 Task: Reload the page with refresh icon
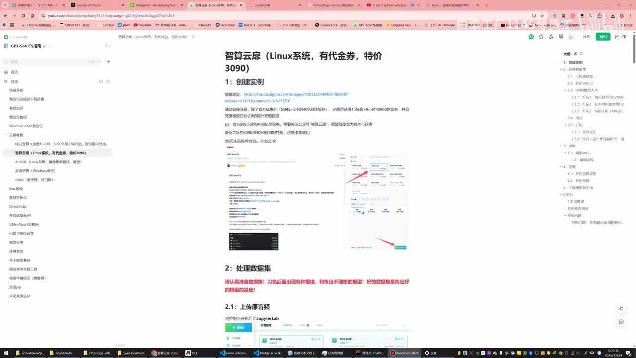[x=23, y=15]
